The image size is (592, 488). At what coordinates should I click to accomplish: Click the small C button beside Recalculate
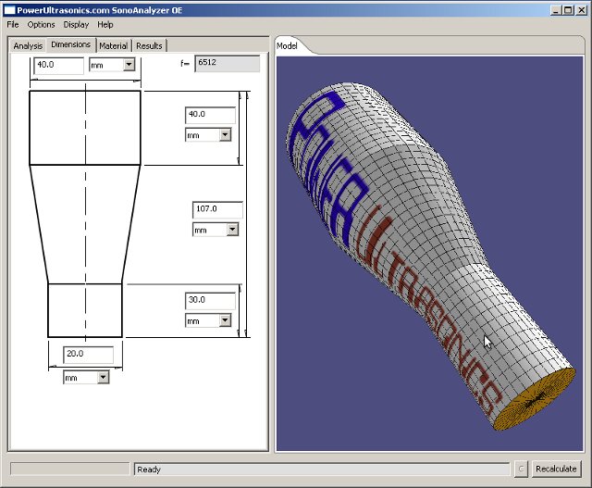521,469
